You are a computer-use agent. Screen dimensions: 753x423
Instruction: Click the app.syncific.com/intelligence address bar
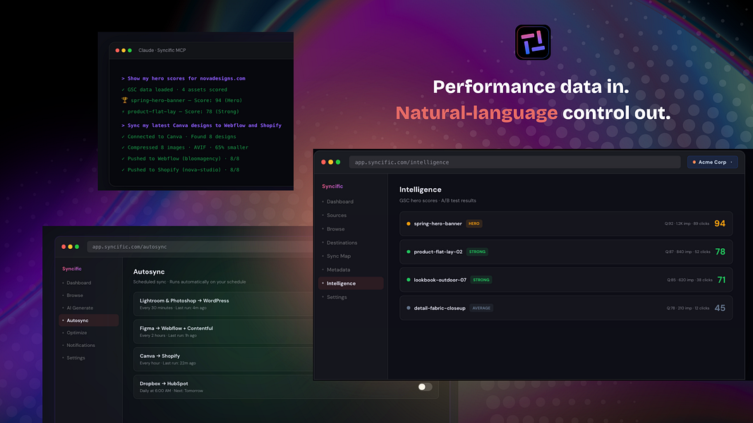pos(514,162)
